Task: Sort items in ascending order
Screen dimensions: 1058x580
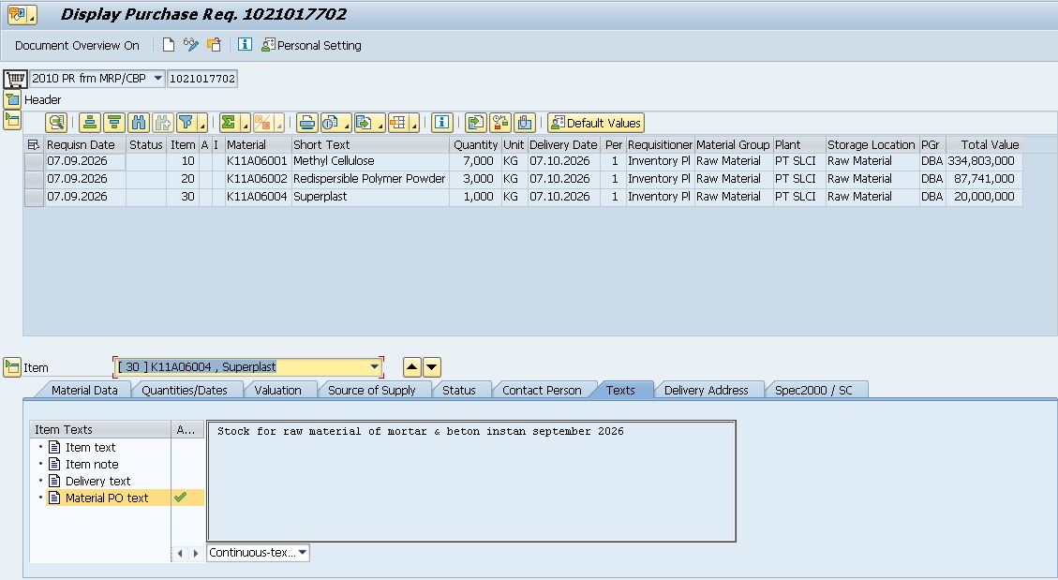Action: (x=90, y=123)
